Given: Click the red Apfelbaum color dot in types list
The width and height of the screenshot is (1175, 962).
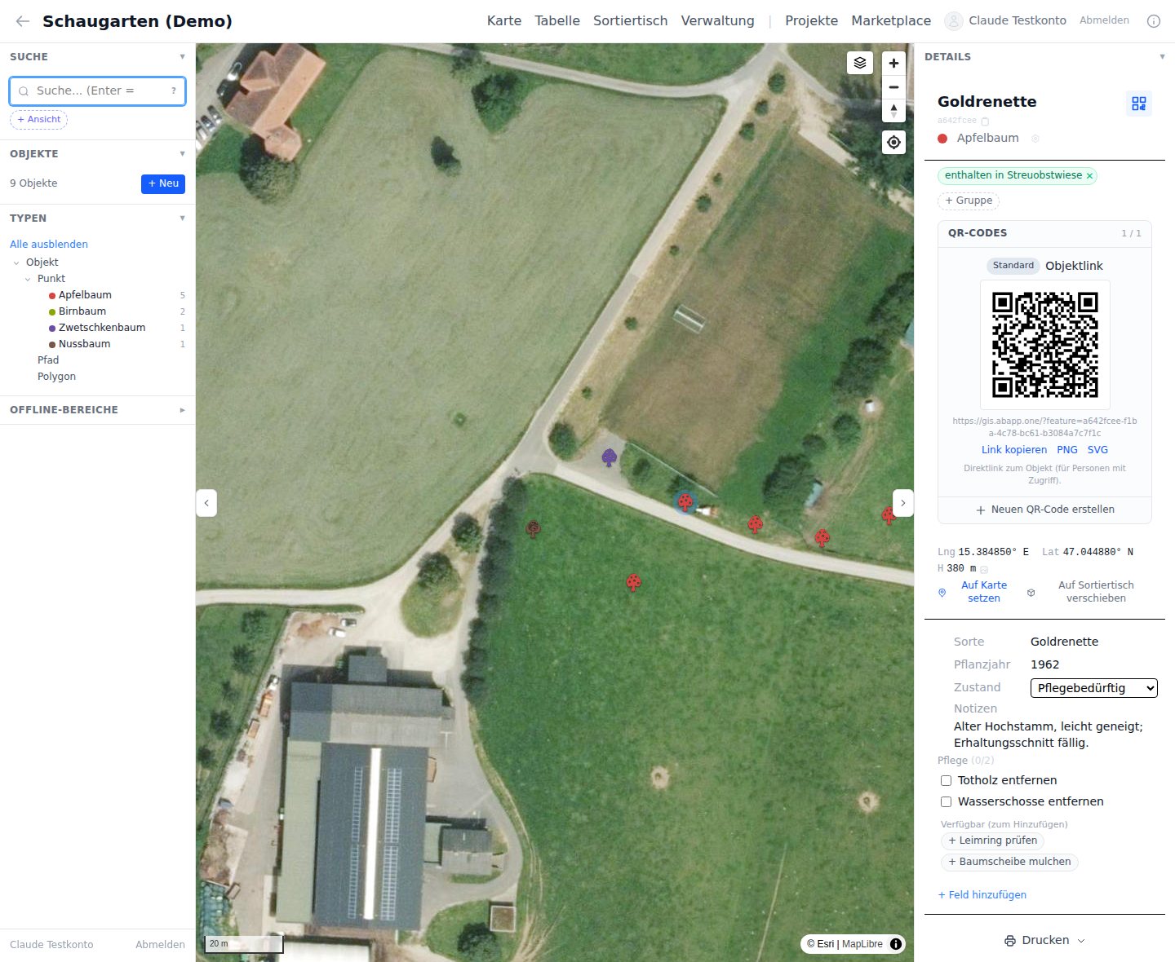Looking at the screenshot, I should [x=52, y=296].
